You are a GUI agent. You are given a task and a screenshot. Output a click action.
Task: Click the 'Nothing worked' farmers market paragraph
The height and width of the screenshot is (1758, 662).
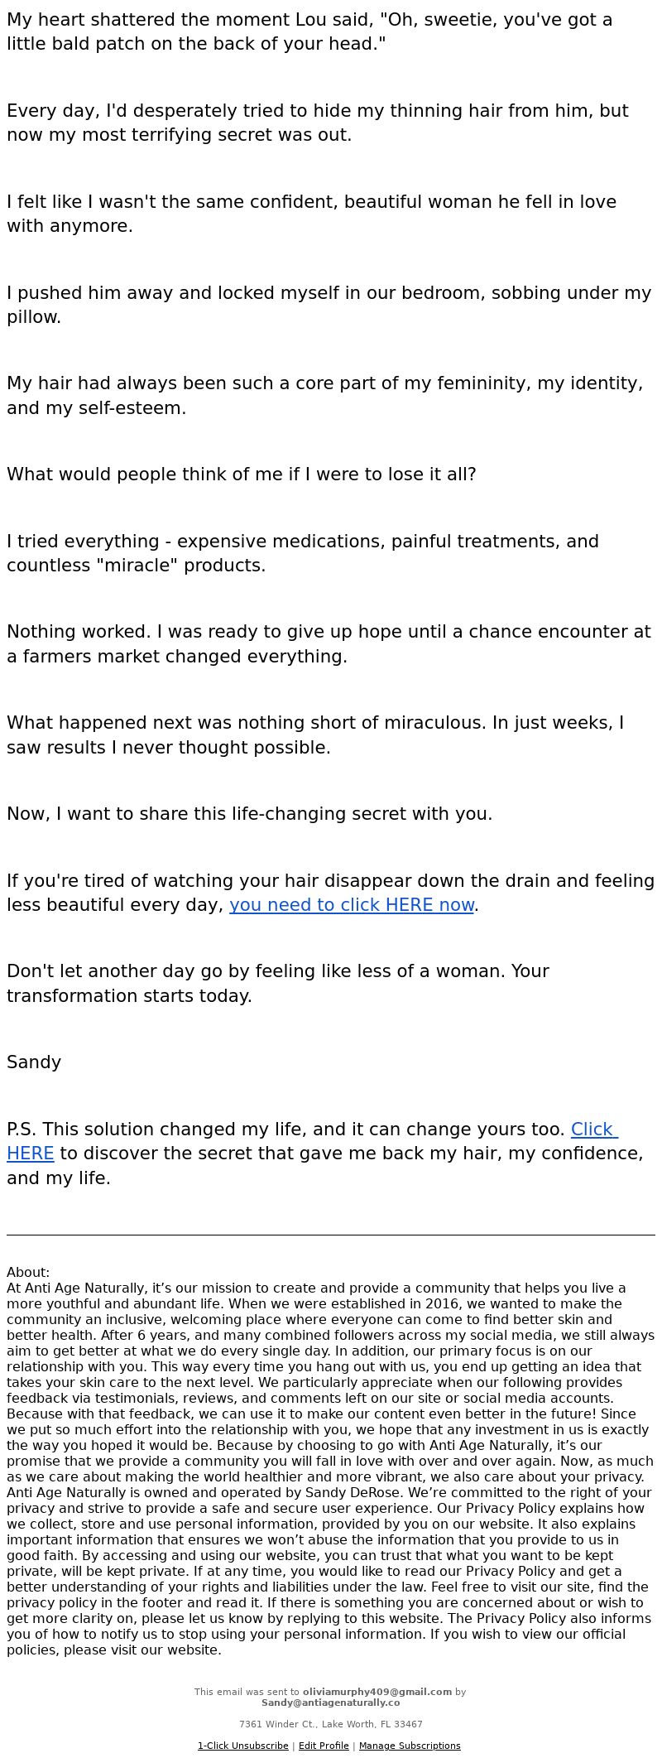point(329,643)
